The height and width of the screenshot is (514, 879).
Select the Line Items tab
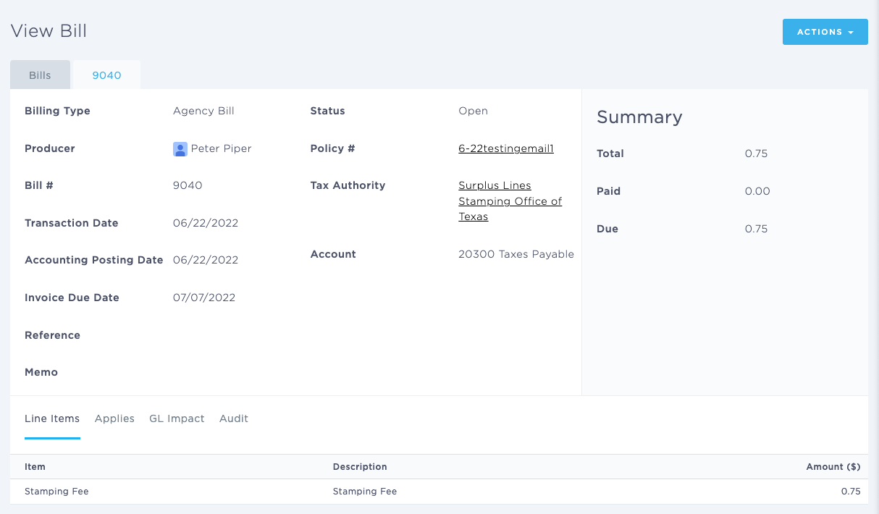click(52, 418)
